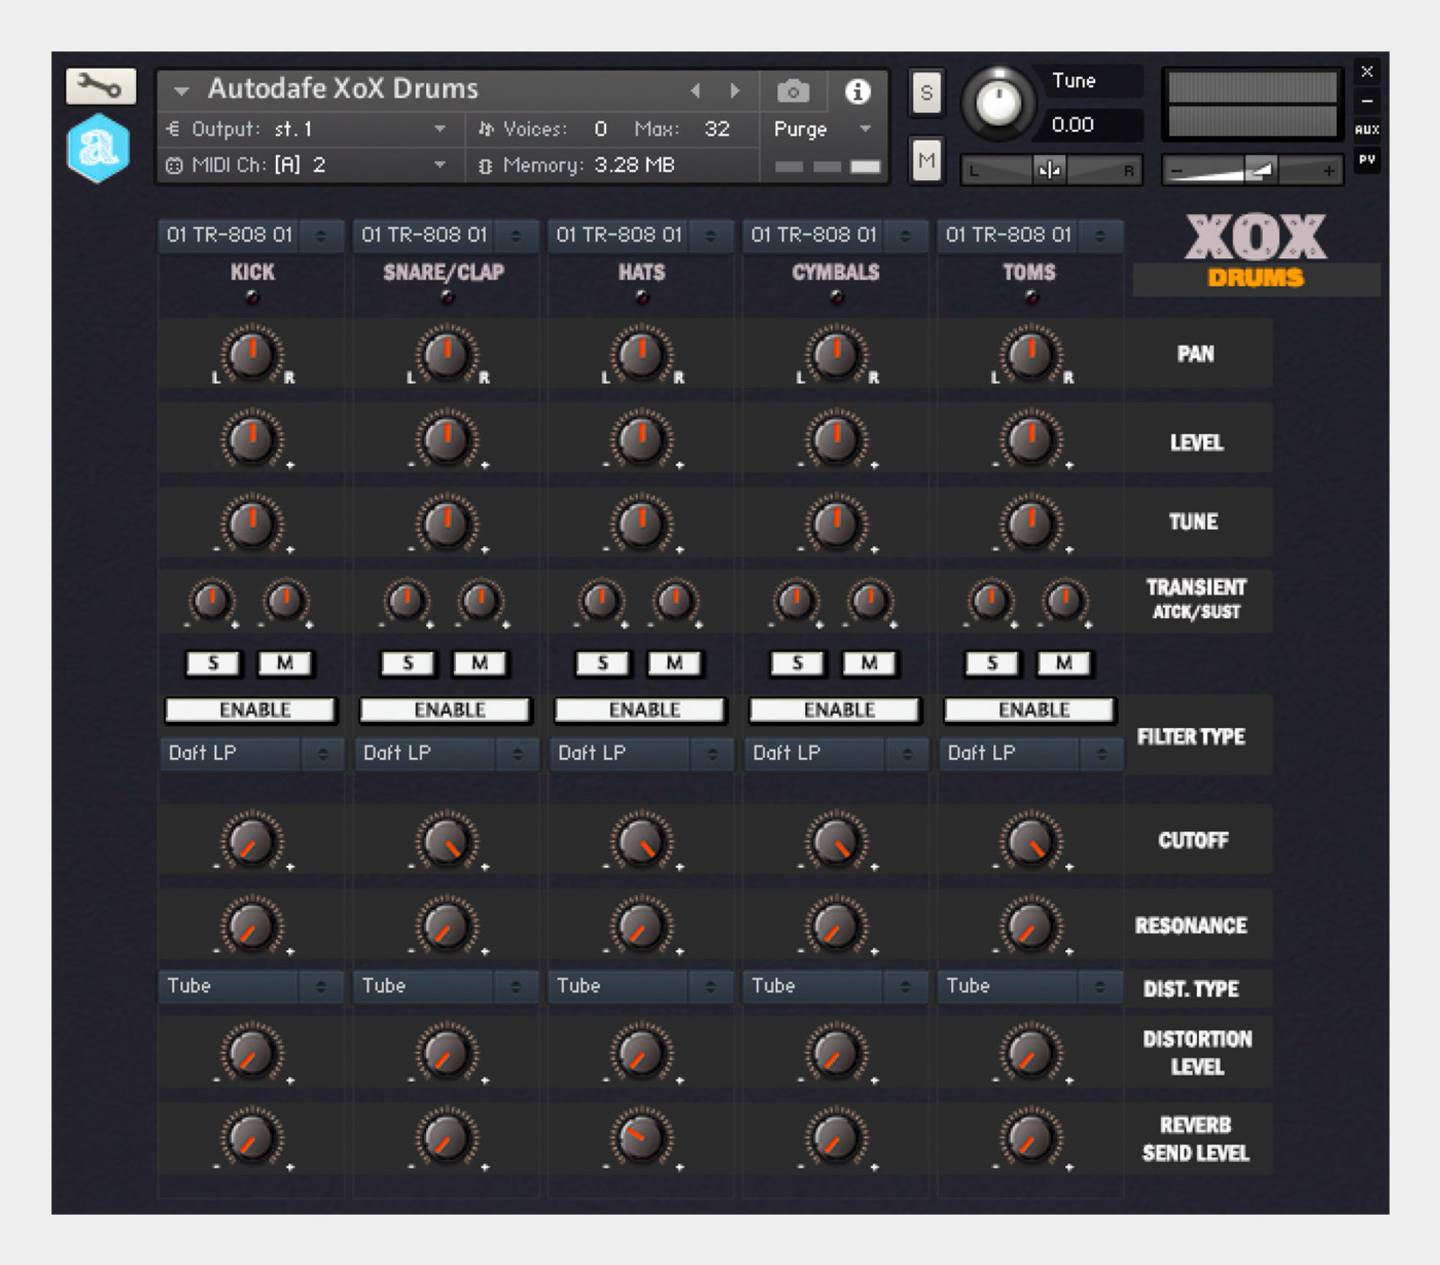
Task: Turn the Toms Cutoff knob
Action: tap(1031, 841)
